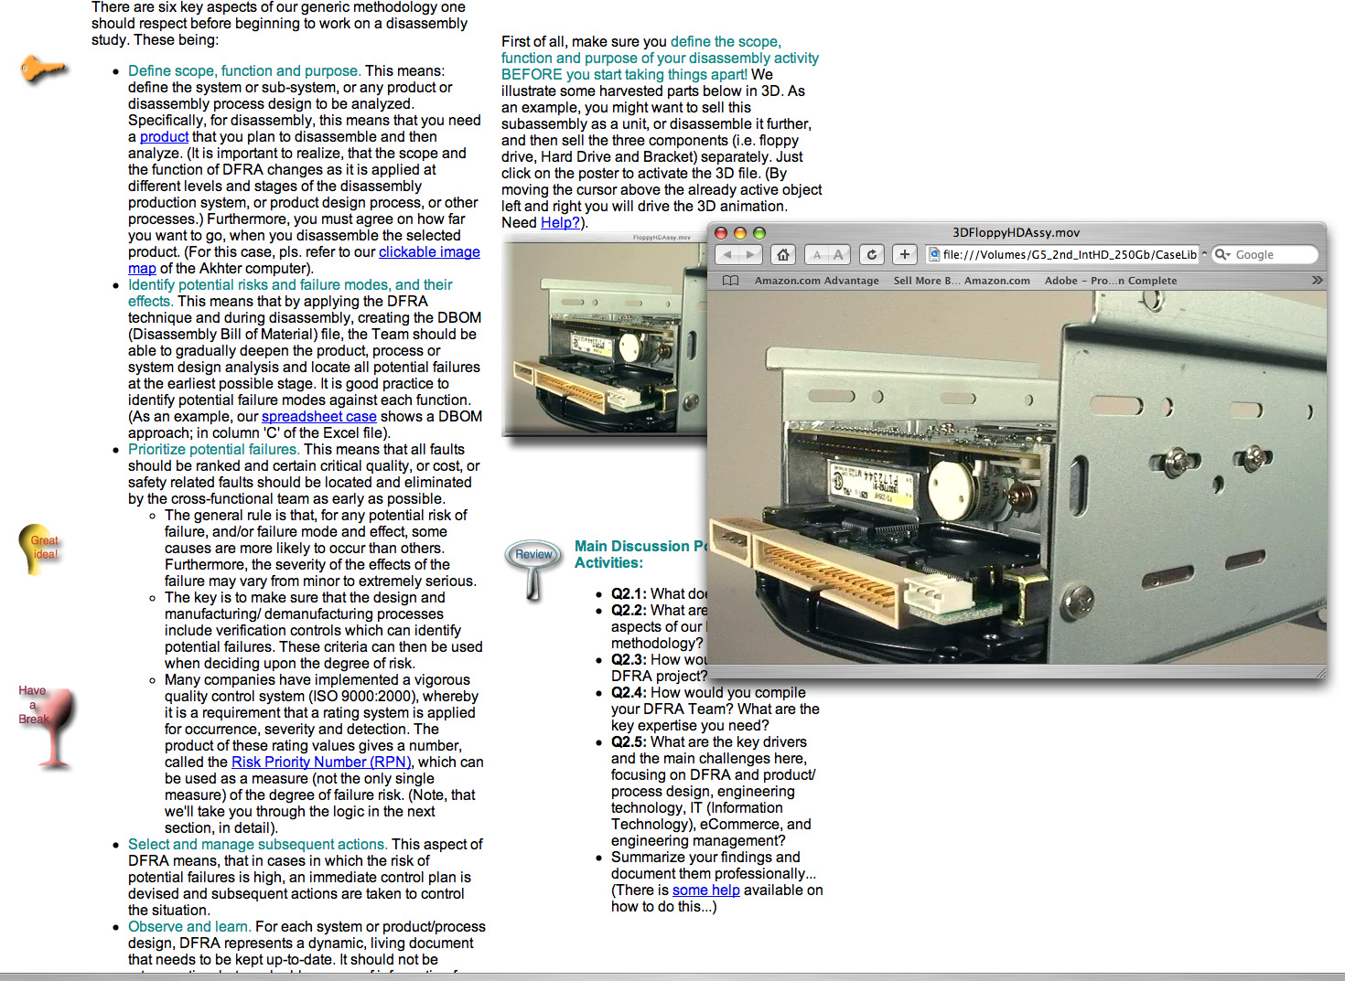Decrease text size with small A button

click(x=817, y=255)
